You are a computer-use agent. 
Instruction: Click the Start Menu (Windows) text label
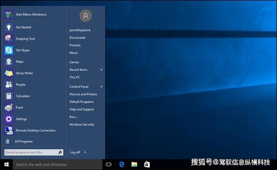click(31, 15)
